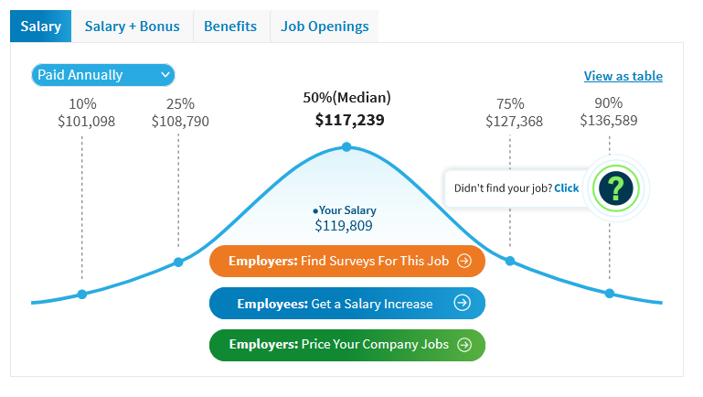Select the Benefits tab
This screenshot has height=397, width=703.
[230, 27]
